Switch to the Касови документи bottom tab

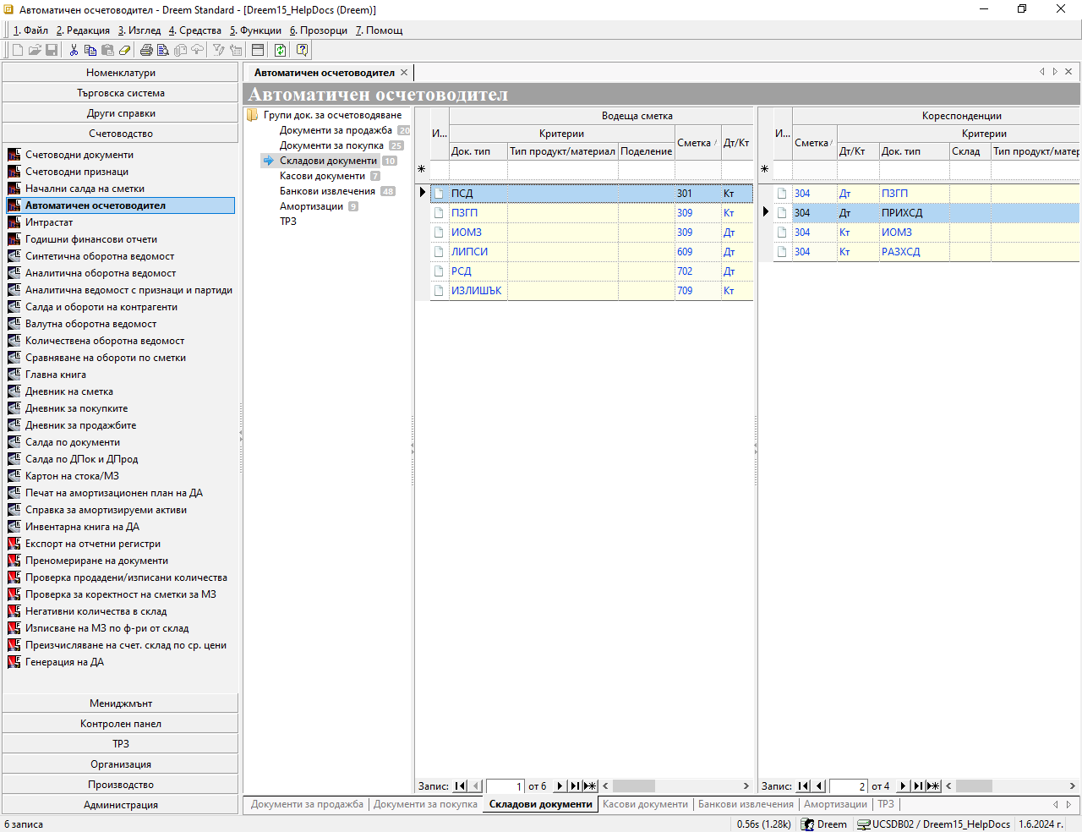point(645,804)
